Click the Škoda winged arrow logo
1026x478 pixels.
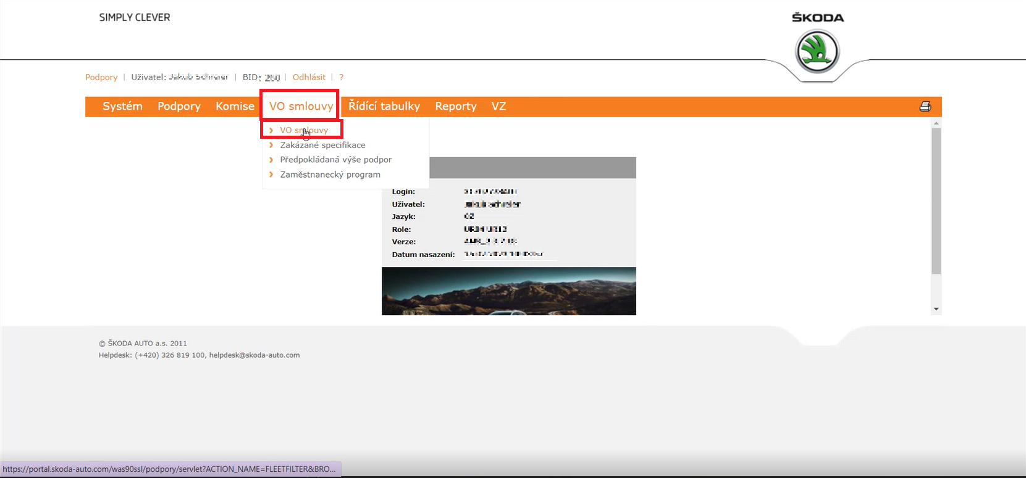pos(817,52)
